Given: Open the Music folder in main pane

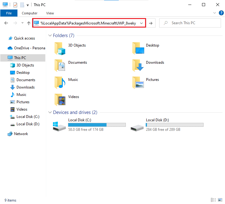Looking at the screenshot, I should coord(60,82).
